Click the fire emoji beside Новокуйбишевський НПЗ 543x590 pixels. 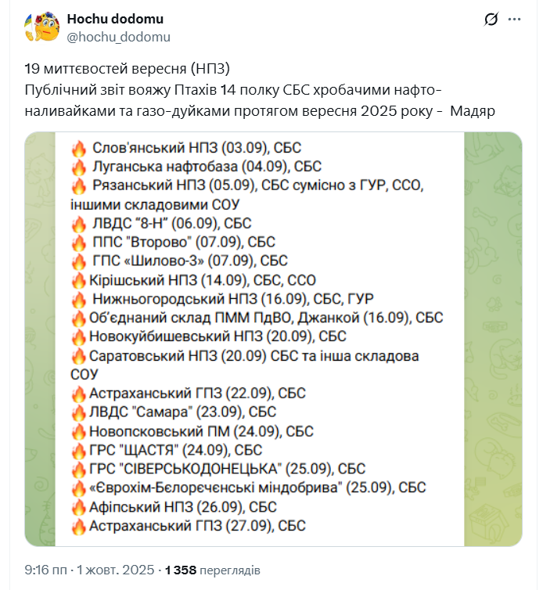[78, 336]
